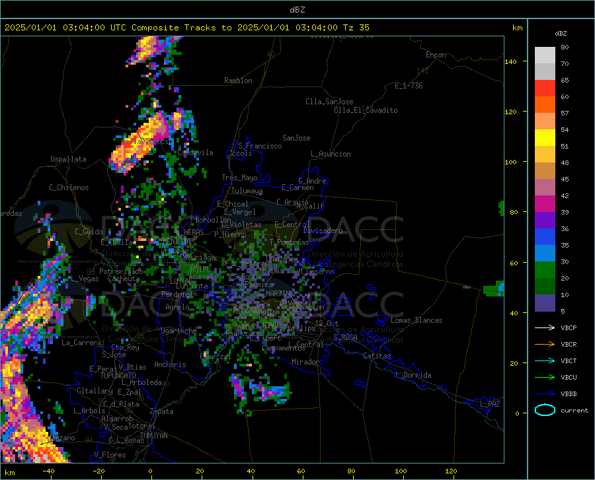
Task: Click the cyan VBCT arrow legend icon
Action: point(545,360)
